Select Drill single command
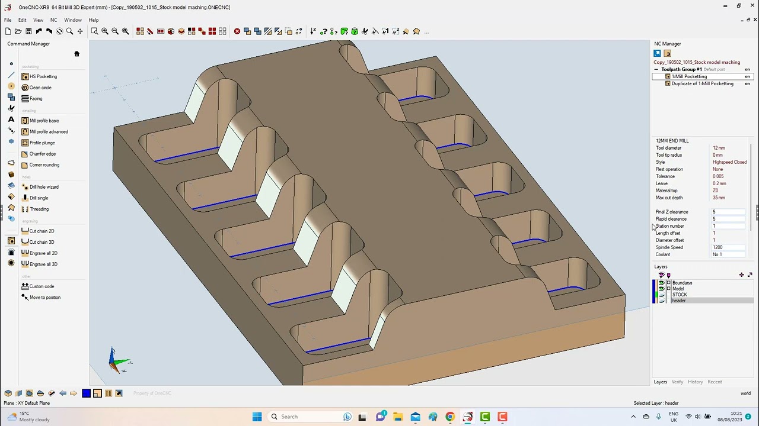This screenshot has width=759, height=426. (35, 198)
